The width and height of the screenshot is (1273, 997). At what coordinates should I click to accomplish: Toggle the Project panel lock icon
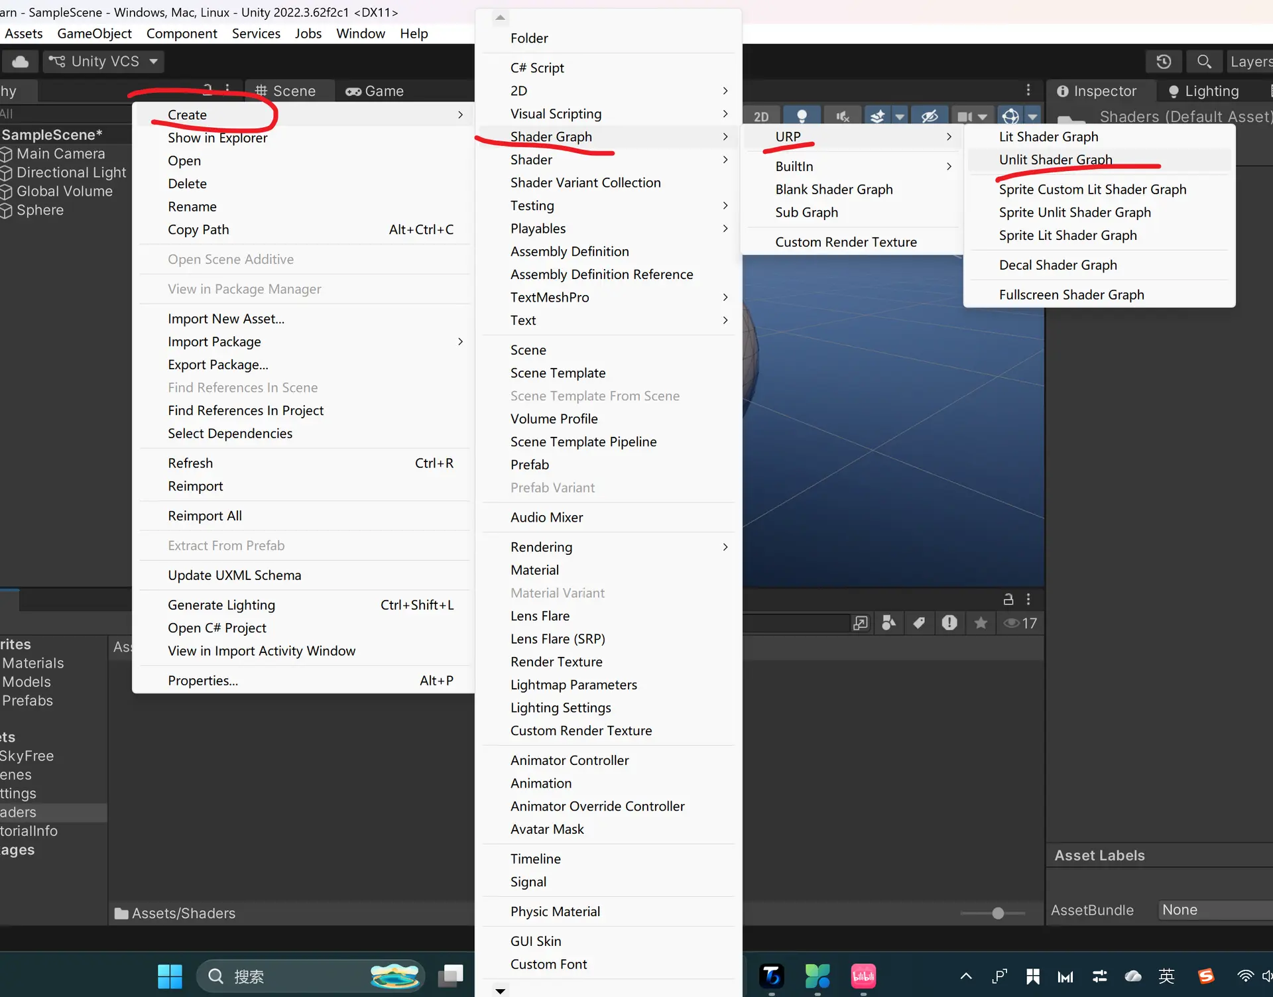tap(1008, 599)
